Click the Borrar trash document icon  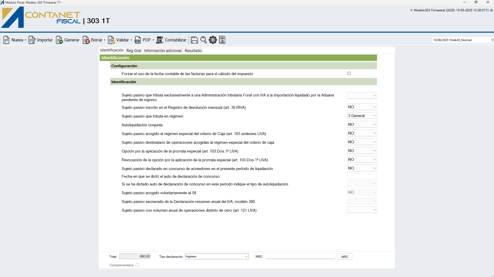point(86,40)
